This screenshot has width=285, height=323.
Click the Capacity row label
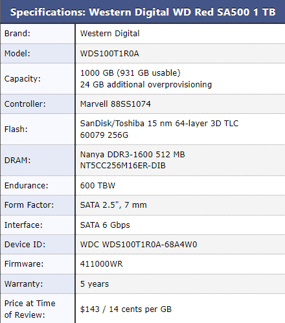click(22, 79)
